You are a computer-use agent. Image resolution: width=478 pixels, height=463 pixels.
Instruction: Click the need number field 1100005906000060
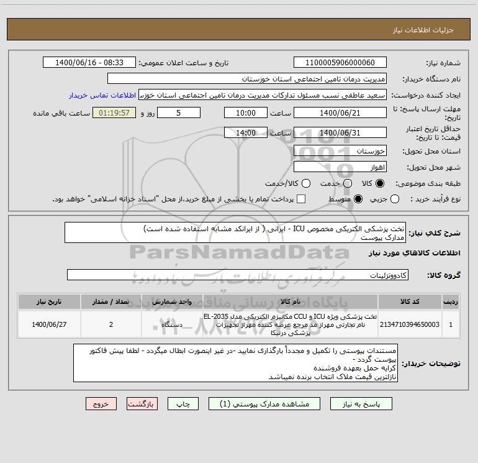tap(340, 63)
